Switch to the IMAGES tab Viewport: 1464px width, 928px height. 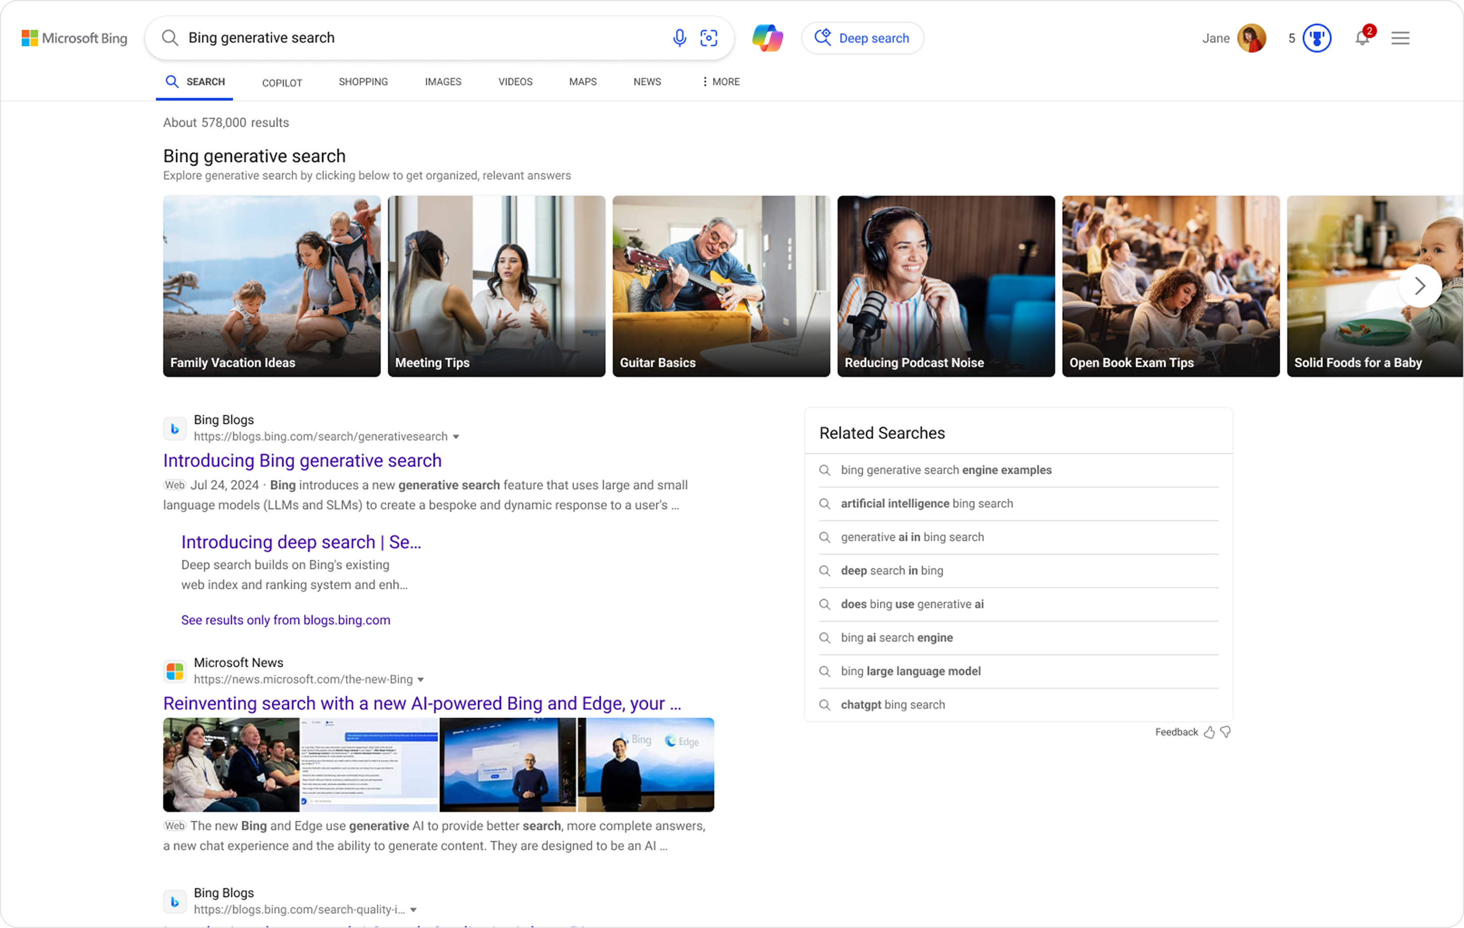[443, 81]
